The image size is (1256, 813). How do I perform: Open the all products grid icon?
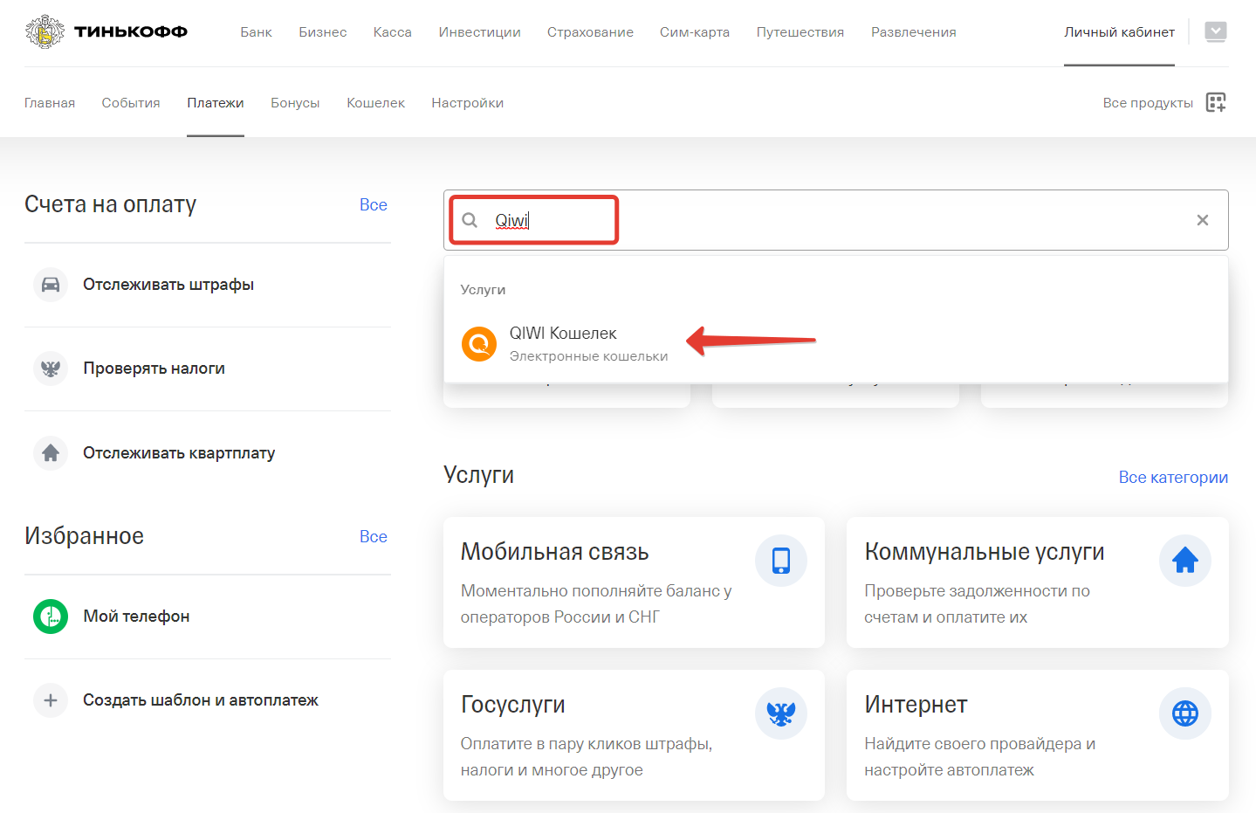[x=1216, y=102]
